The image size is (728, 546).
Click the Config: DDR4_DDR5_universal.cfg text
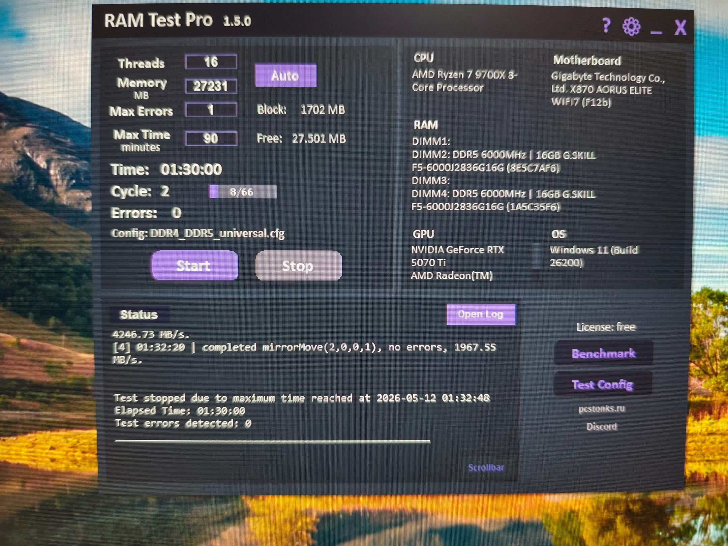[x=198, y=233]
